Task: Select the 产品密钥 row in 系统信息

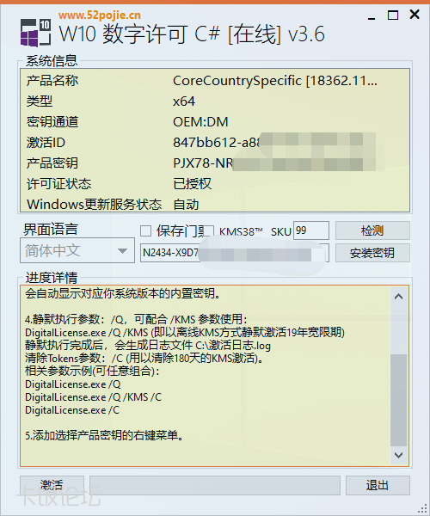Action: (215, 163)
